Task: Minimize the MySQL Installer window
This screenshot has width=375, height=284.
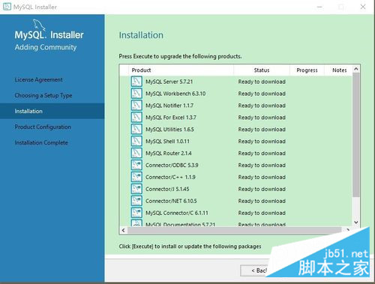Action: (x=319, y=7)
